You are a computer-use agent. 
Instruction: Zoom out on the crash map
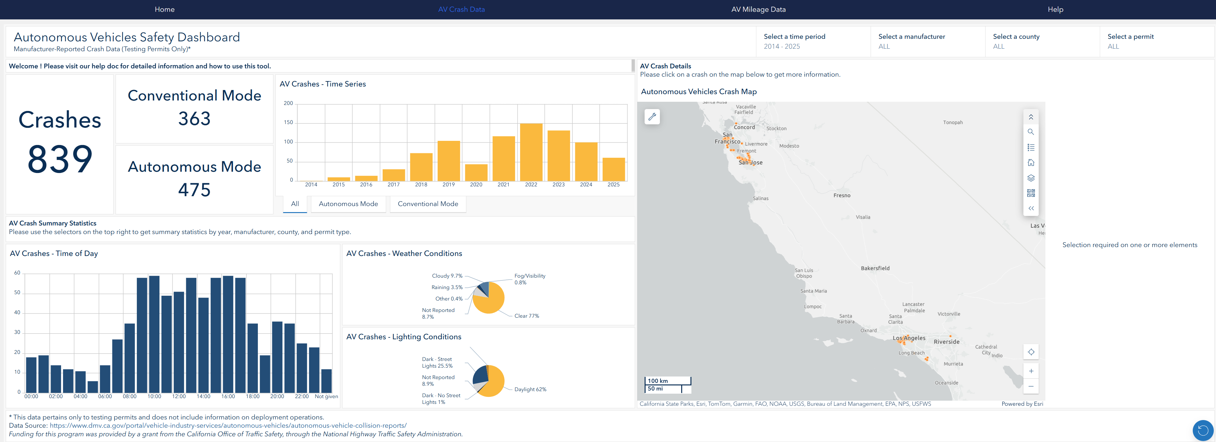tap(1031, 386)
